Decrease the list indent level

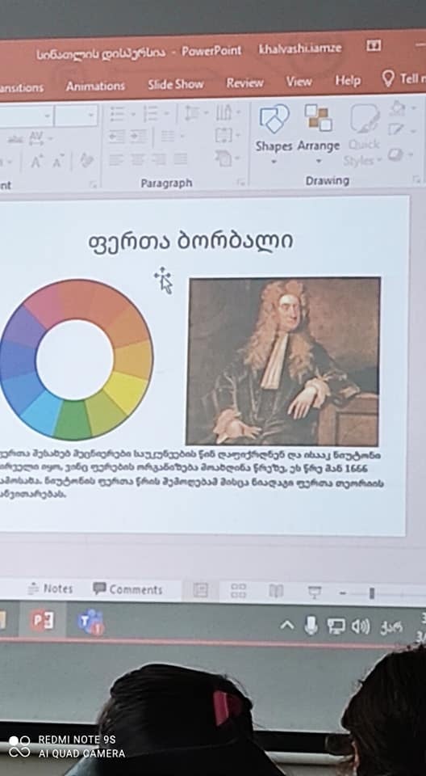coord(117,137)
